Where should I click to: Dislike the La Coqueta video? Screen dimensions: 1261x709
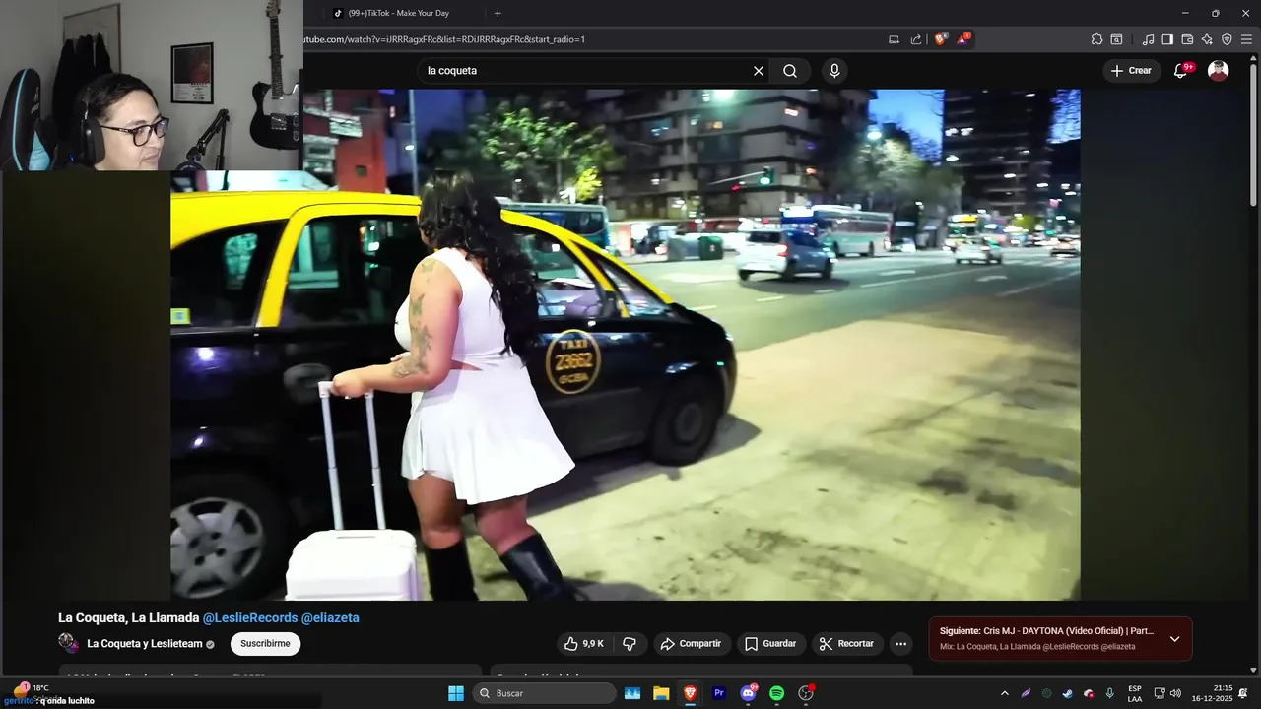click(x=630, y=644)
